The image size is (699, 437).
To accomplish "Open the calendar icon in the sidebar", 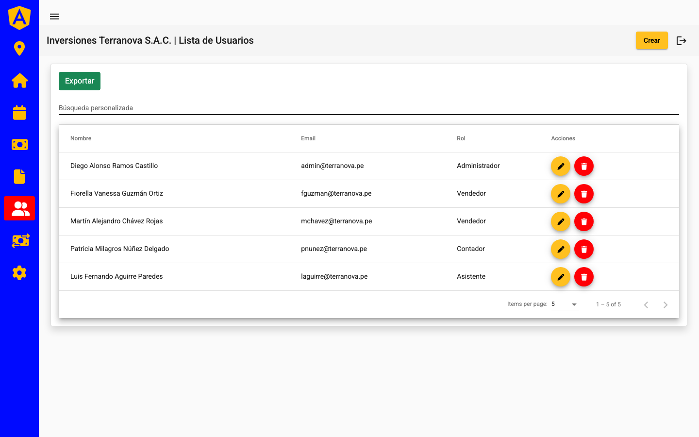I will [x=19, y=113].
